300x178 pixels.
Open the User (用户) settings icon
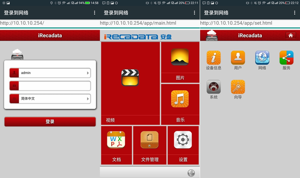(x=238, y=58)
